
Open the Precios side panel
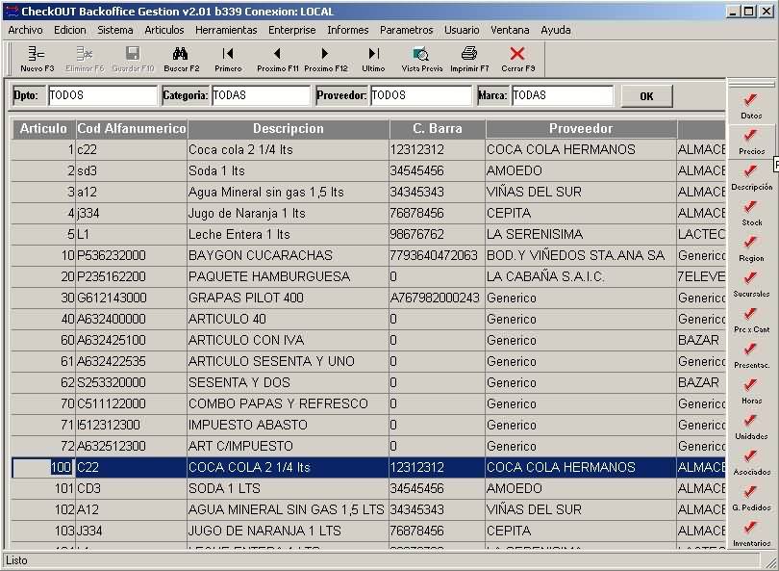751,142
